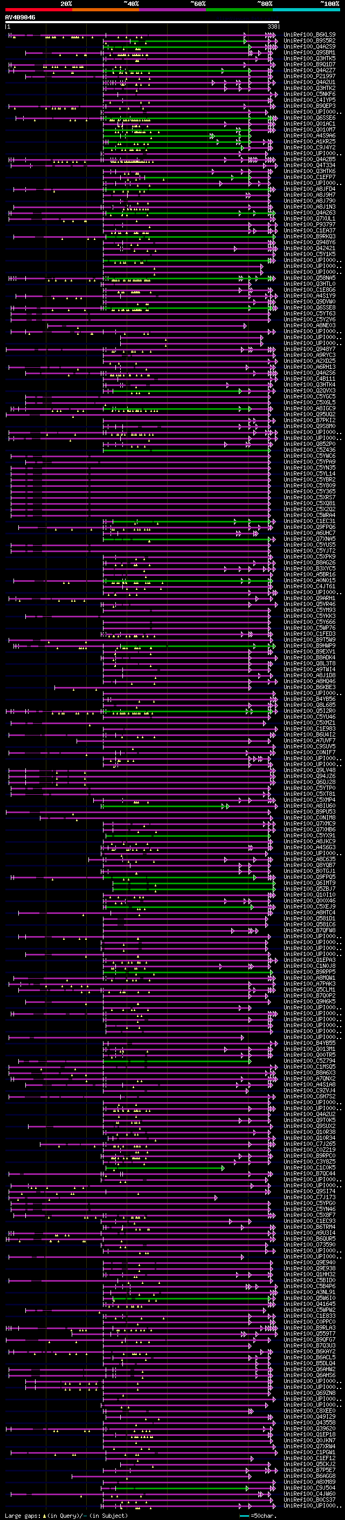Select hit label UniRef100_C5YL14
The width and height of the screenshot is (345, 1520).
coord(309,474)
